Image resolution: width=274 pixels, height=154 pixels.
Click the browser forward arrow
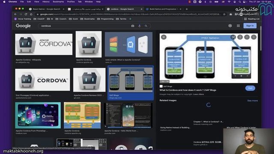tap(21, 14)
